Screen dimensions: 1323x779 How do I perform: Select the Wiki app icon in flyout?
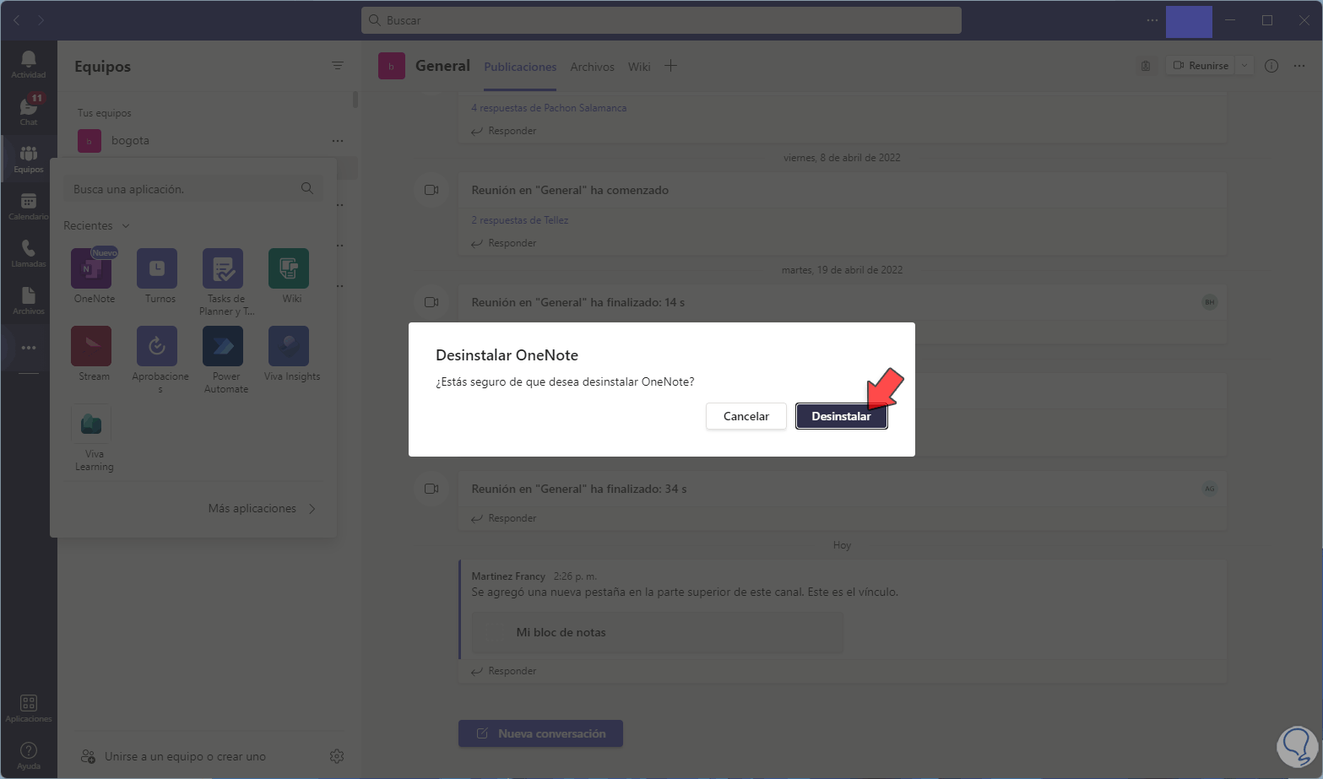(x=289, y=268)
